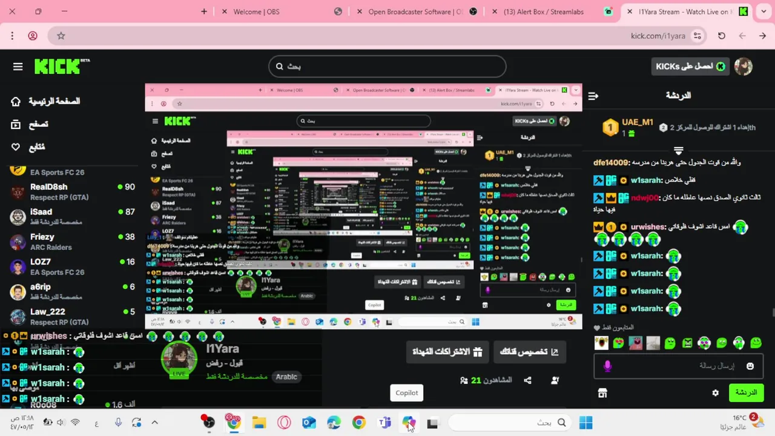Open a6rip channel in sidebar
The height and width of the screenshot is (436, 775).
pos(73,291)
